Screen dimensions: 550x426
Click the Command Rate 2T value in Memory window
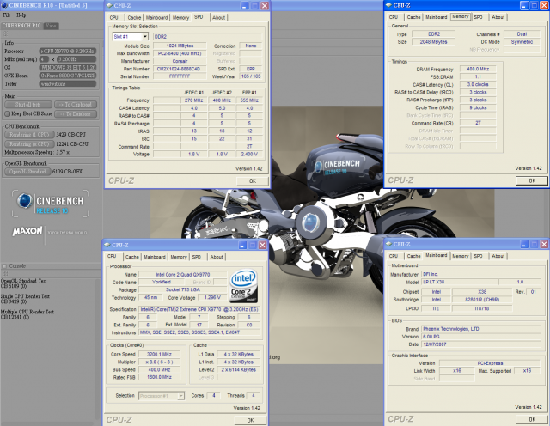point(478,123)
